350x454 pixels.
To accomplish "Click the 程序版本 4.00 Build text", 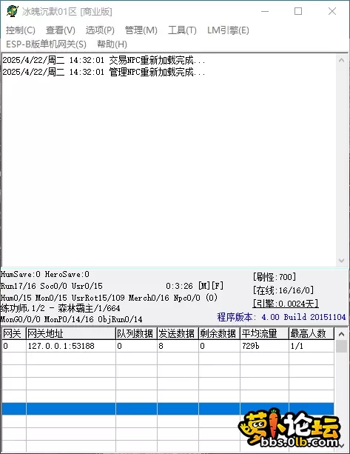I will (281, 317).
